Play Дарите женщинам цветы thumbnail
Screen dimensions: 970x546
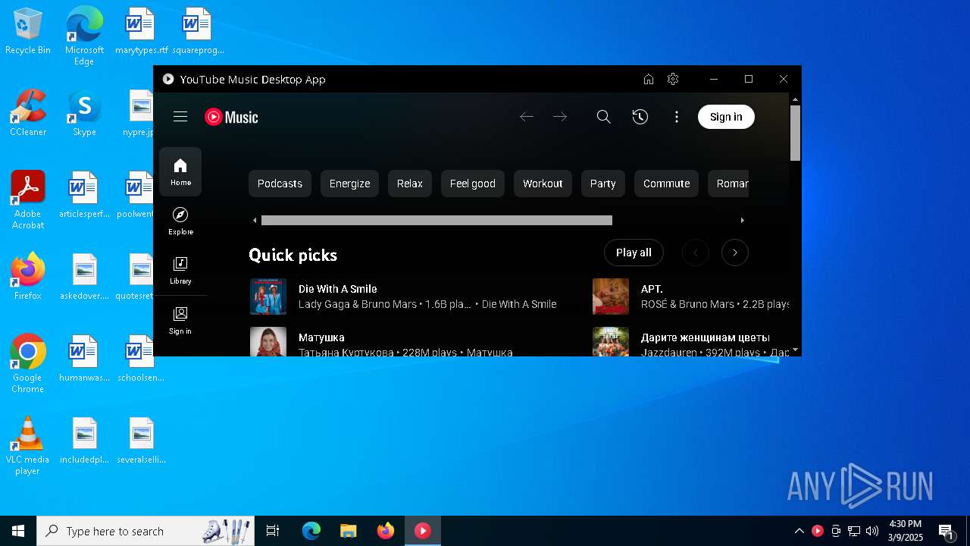[611, 342]
